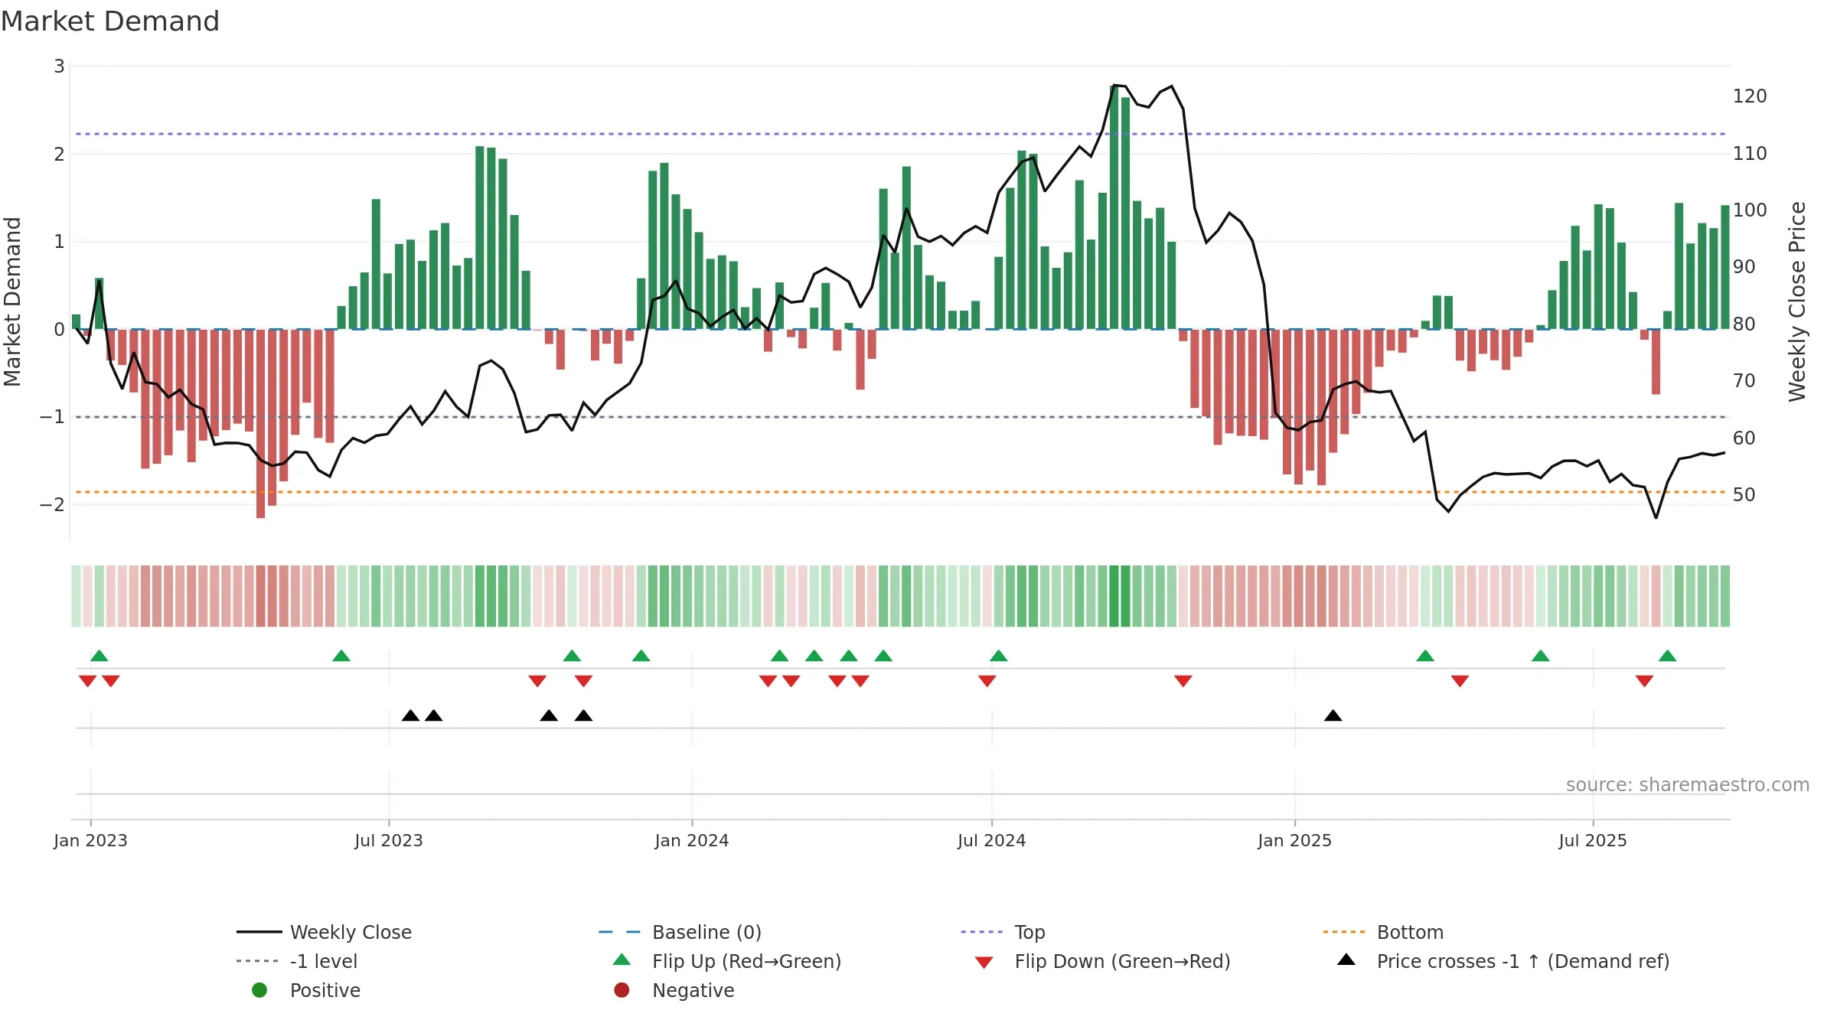The height and width of the screenshot is (1033, 1837).
Task: Select the only red flip-down marker between Jul 2024 and Jan 2025
Action: click(1183, 681)
